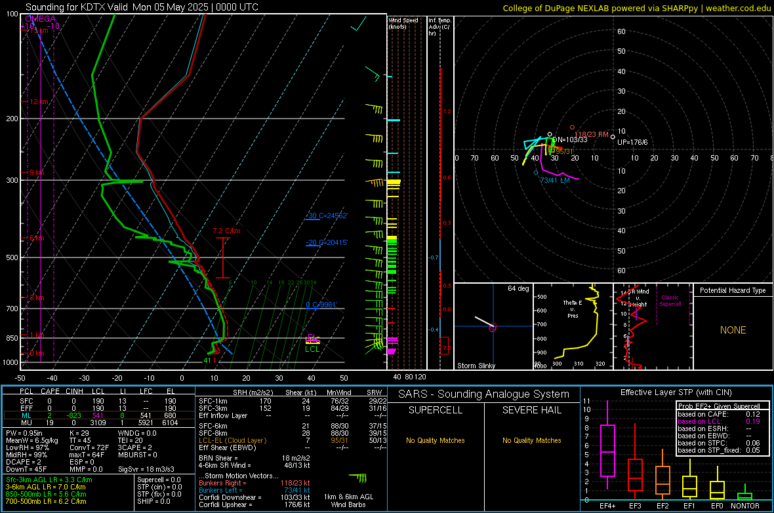The image size is (774, 513).
Task: Click the SFC-6km kinematics row
Action: 293,426
